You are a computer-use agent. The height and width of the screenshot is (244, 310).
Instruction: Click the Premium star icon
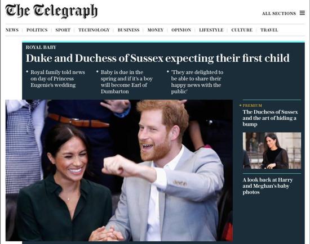point(241,105)
